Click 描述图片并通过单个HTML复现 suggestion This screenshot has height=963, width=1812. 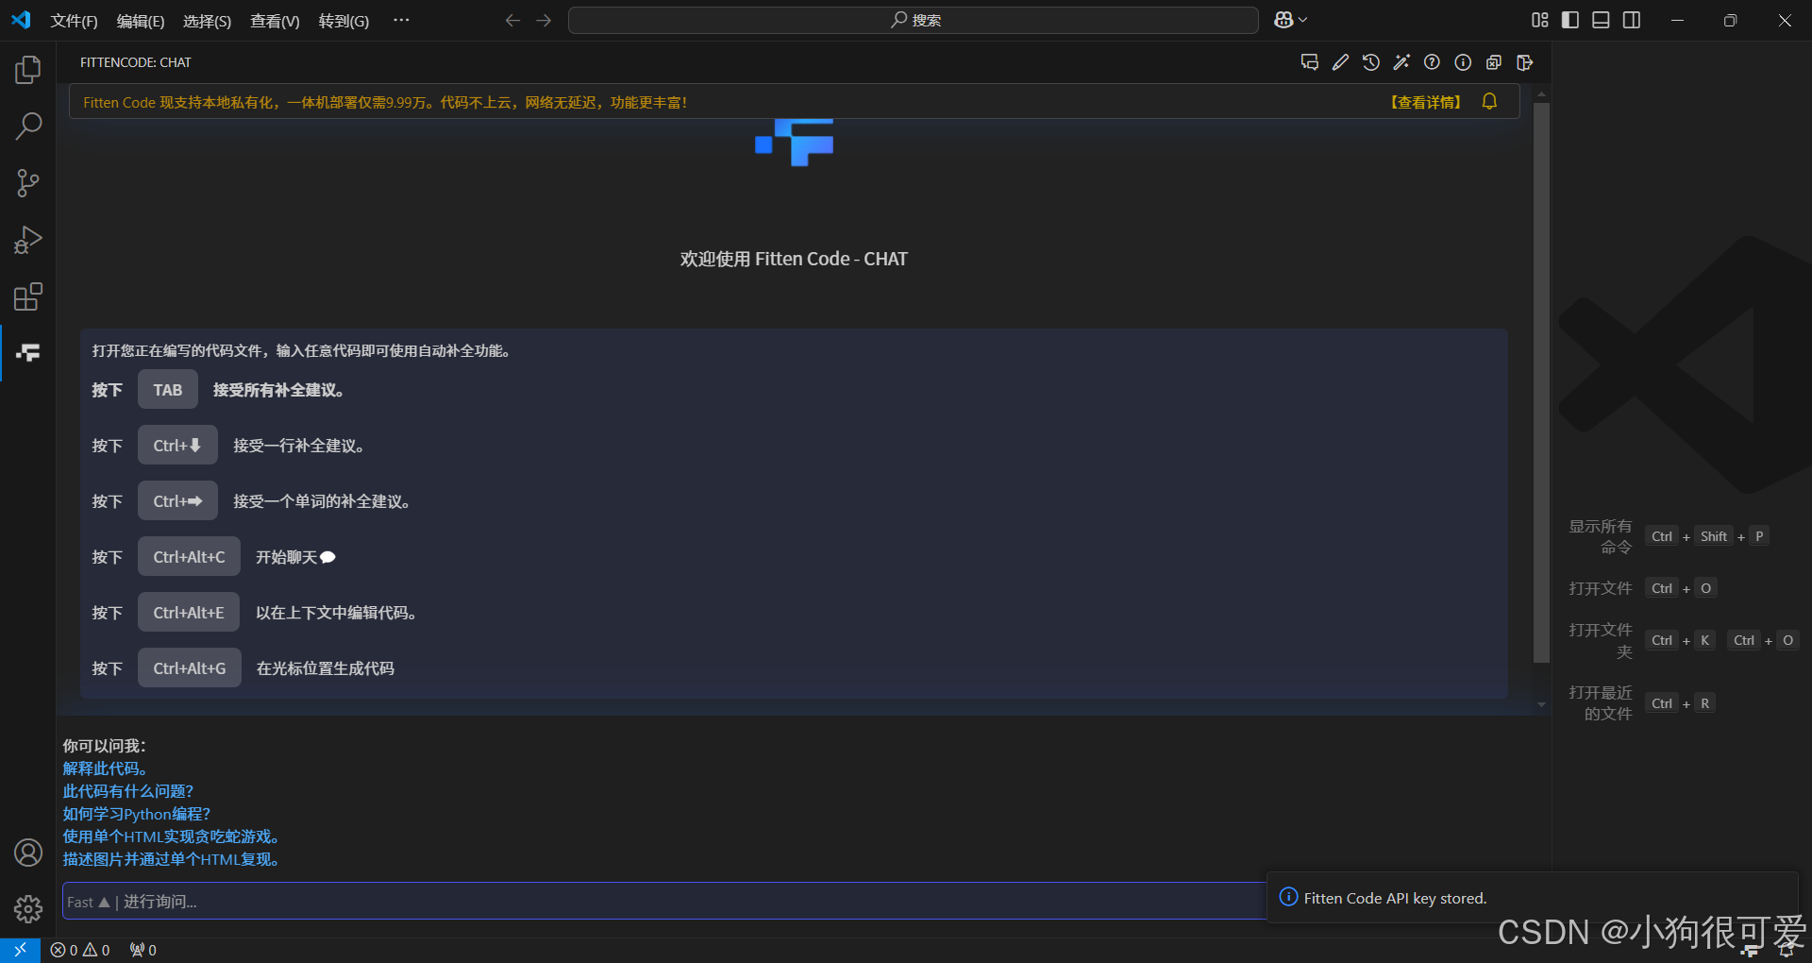[x=171, y=859]
